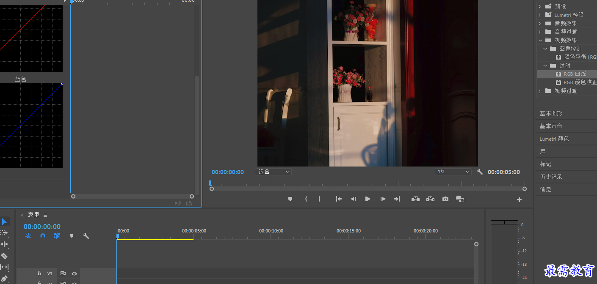Open the Lumetri 颜色 panel
Screen dimensions: 597x284
(x=554, y=139)
